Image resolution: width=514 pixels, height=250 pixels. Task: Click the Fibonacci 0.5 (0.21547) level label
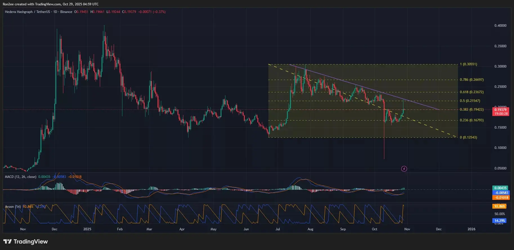(x=470, y=101)
